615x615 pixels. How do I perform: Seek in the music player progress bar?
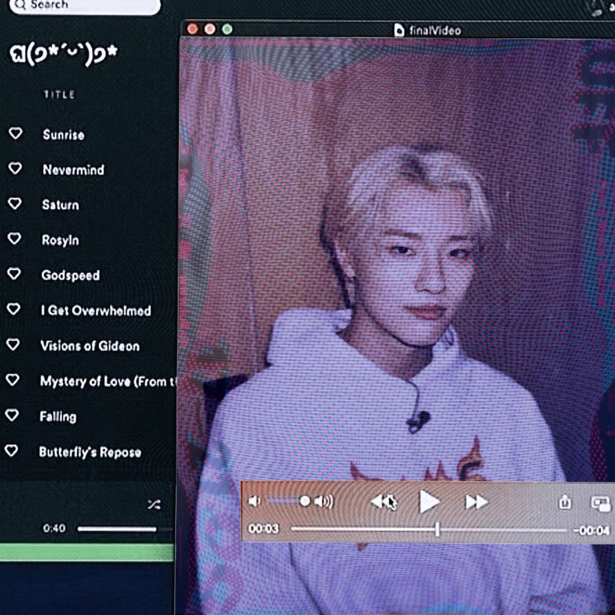point(126,529)
